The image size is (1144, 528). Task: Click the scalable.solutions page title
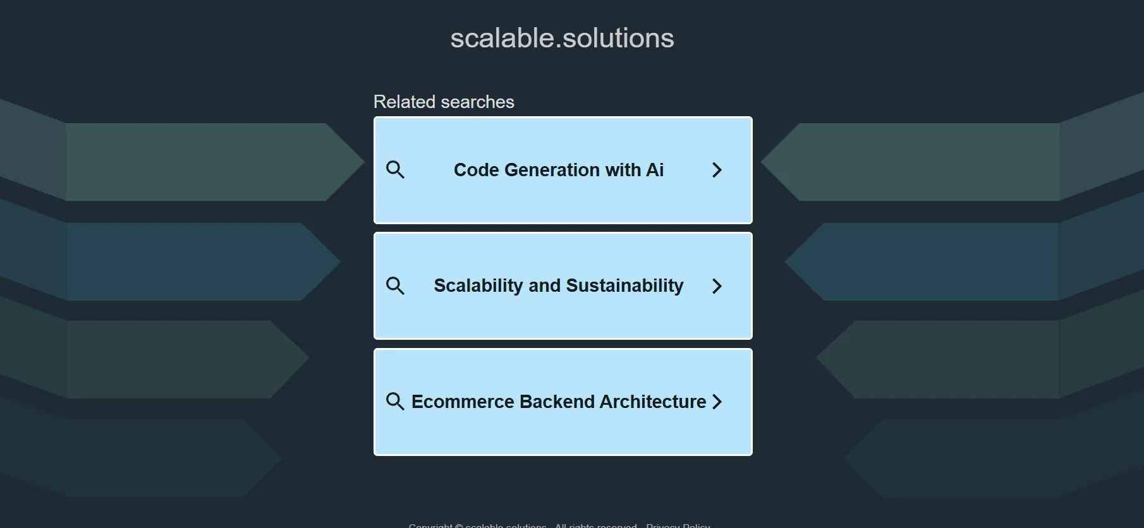(x=562, y=38)
